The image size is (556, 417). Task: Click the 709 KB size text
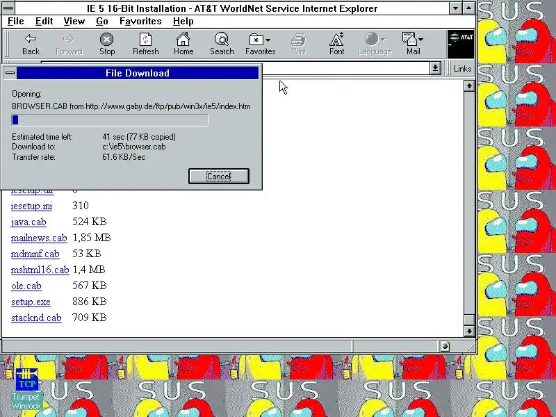(90, 318)
